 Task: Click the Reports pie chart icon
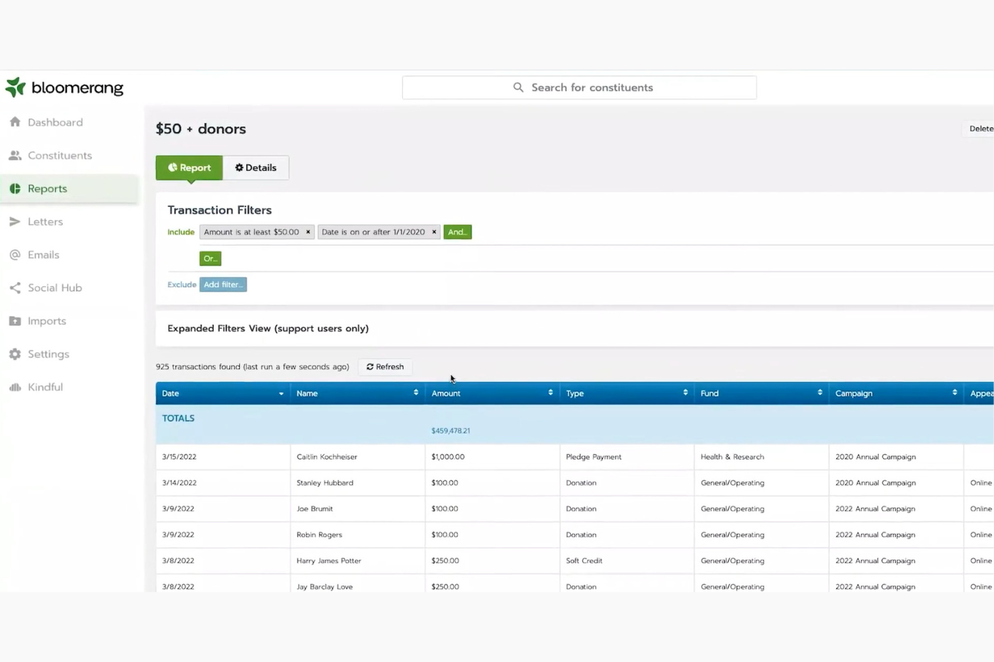(15, 188)
